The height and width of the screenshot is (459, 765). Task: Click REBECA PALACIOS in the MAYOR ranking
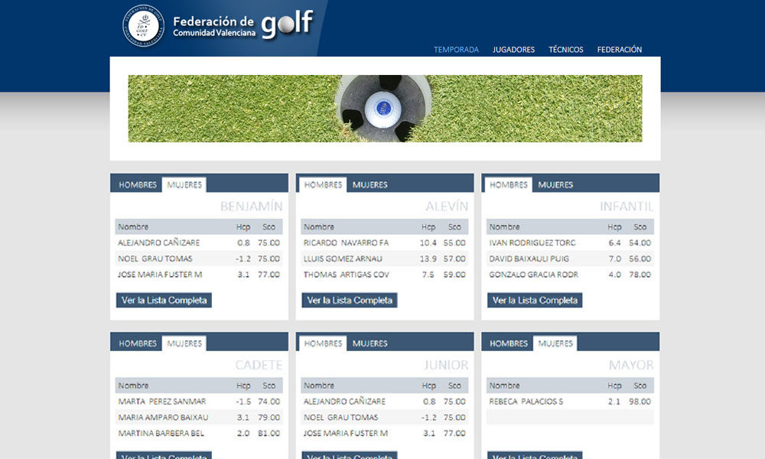point(528,401)
